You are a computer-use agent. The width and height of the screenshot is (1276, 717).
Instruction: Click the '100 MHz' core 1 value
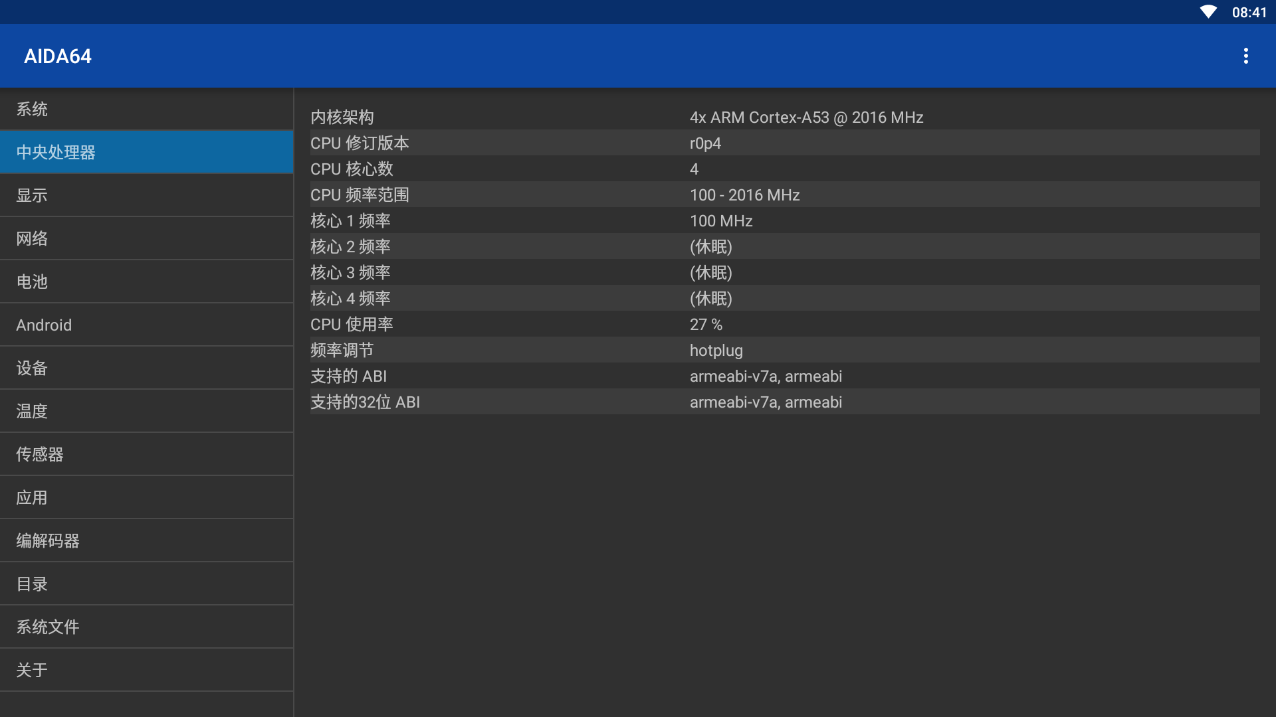click(721, 221)
